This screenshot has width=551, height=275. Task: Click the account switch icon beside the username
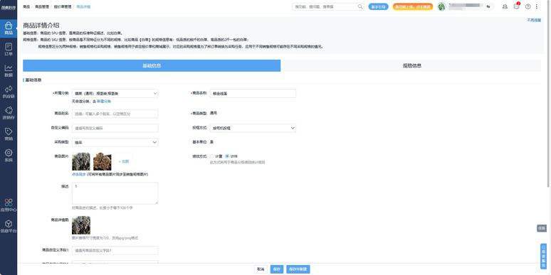488,6
